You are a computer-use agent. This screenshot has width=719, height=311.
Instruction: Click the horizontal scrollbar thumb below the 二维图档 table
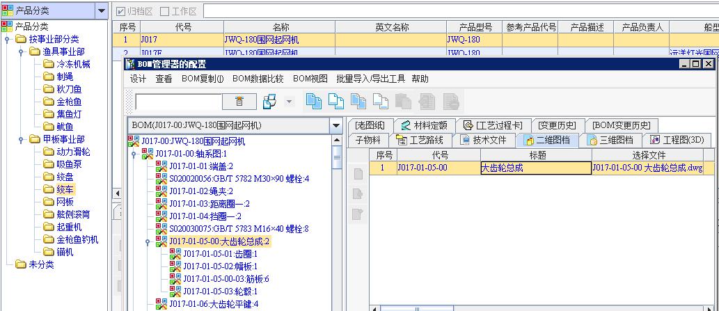coord(416,308)
